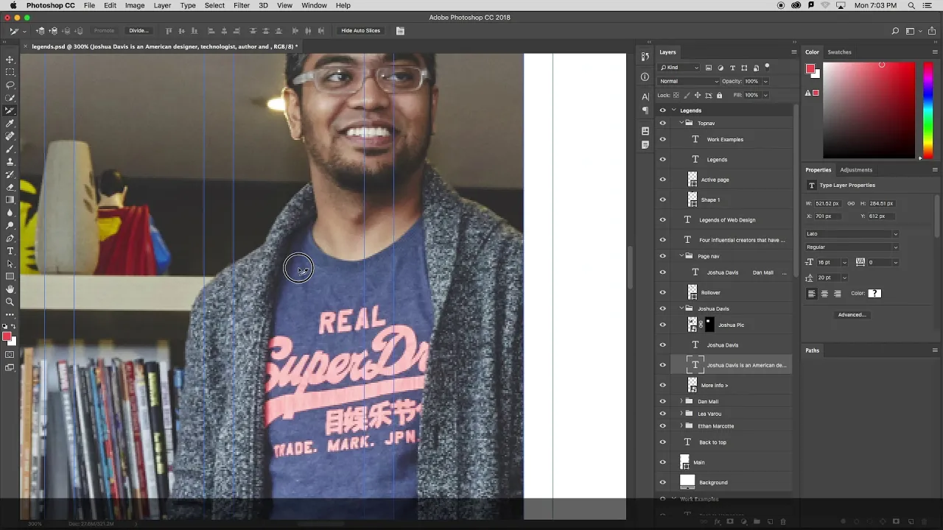This screenshot has height=530, width=943.
Task: Select the Eraser tool
Action: tap(10, 187)
